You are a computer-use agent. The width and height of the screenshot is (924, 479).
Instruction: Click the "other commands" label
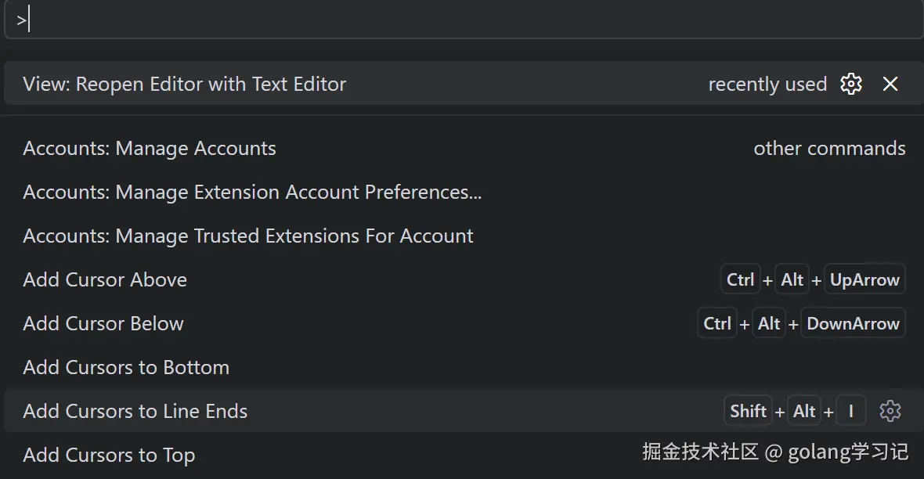829,149
